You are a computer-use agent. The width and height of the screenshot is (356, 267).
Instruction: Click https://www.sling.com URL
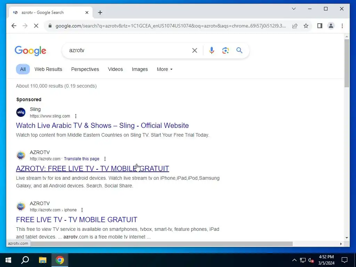pyautogui.click(x=50, y=116)
